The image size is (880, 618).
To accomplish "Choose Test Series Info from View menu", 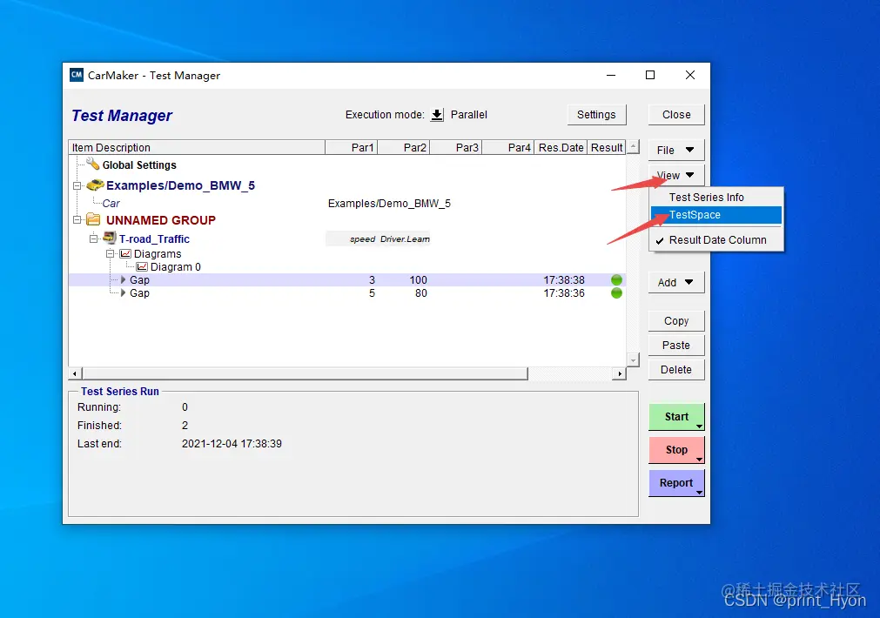I will [x=715, y=197].
